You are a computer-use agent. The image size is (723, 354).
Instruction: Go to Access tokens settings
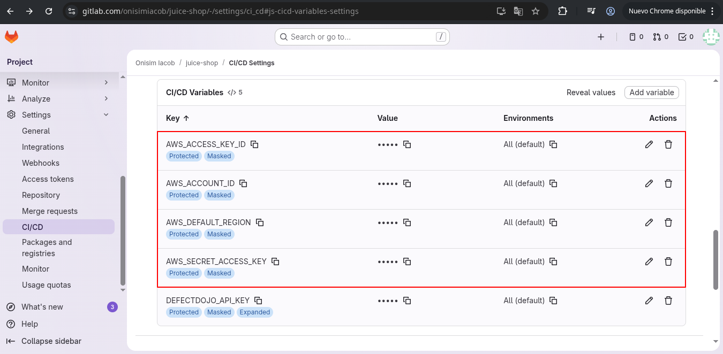(48, 179)
